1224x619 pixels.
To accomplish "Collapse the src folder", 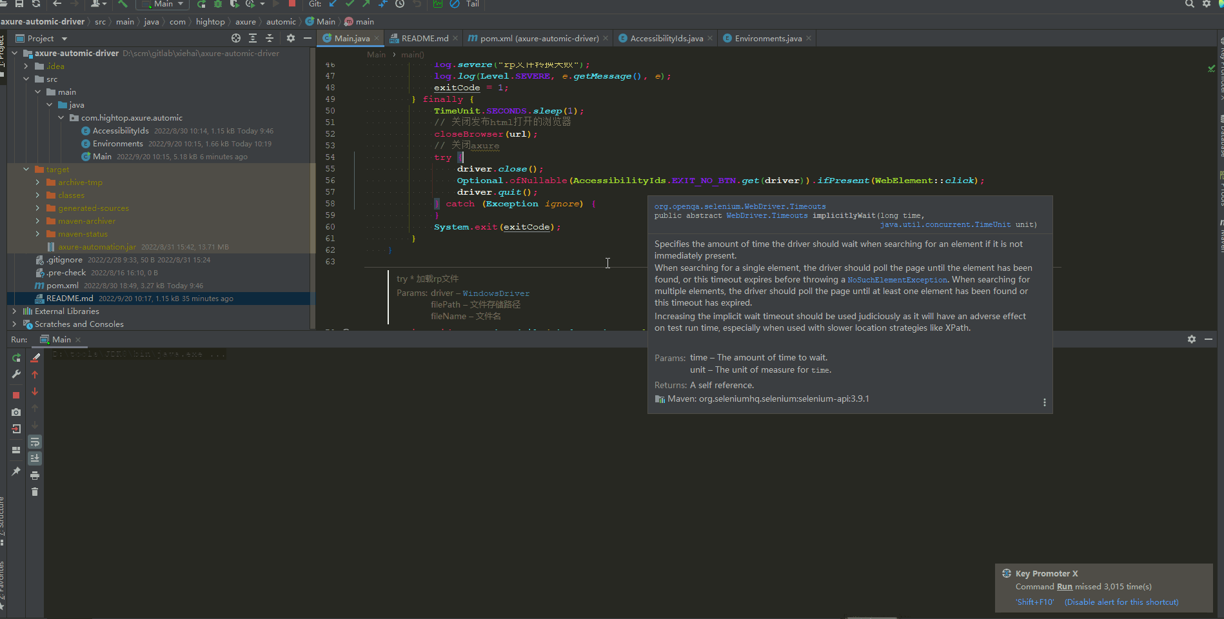I will coord(26,79).
